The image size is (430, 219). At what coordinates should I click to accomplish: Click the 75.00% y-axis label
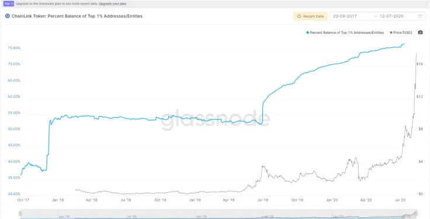(14, 48)
